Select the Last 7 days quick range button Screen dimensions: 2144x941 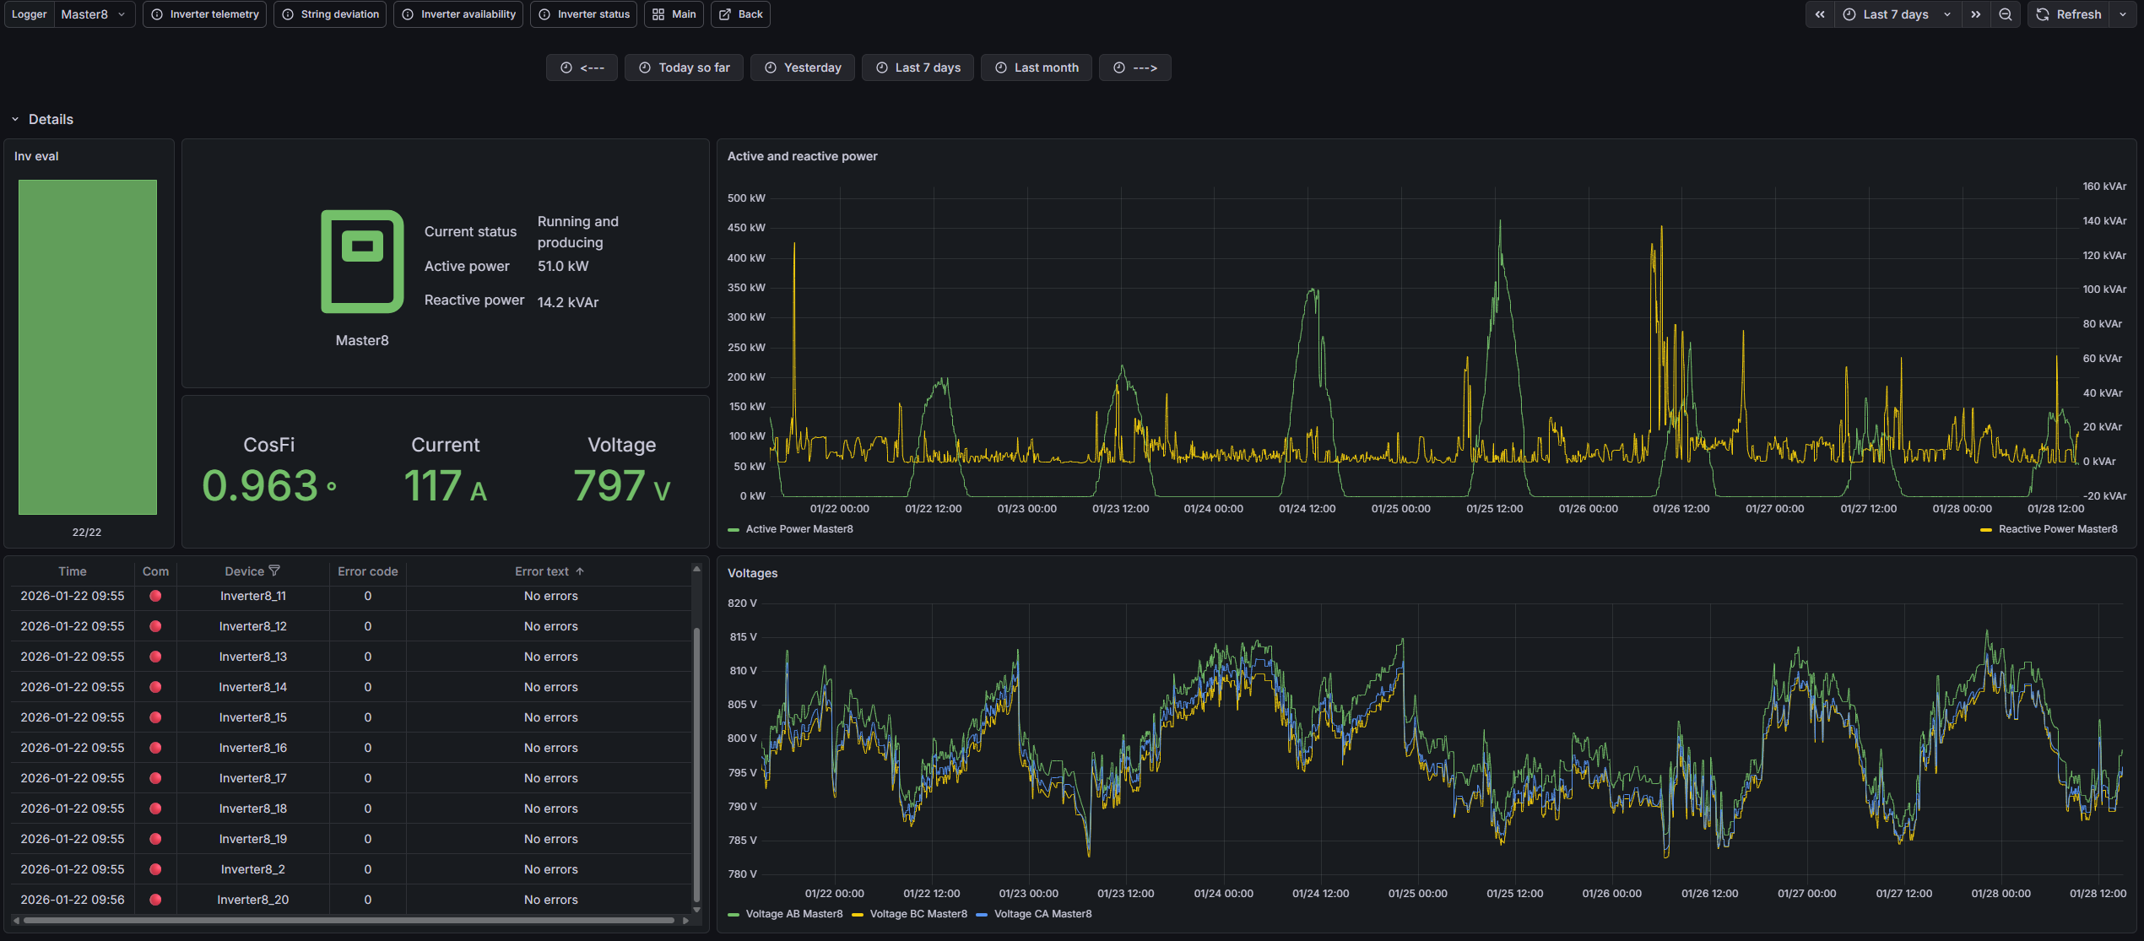tap(918, 68)
